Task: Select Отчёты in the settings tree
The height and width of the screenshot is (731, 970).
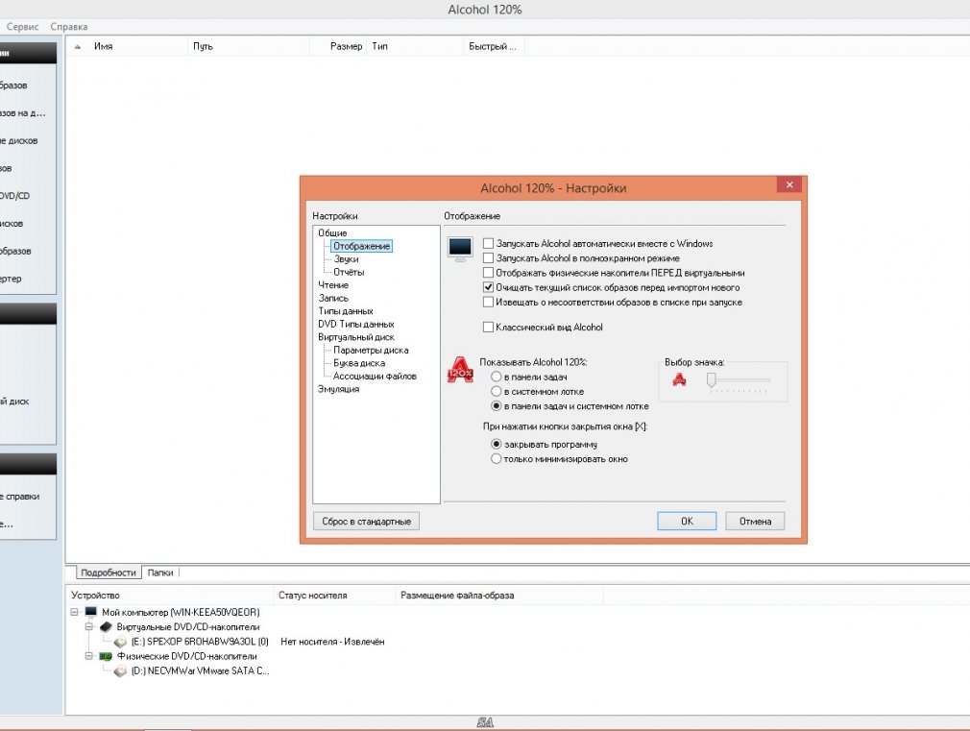Action: tap(349, 273)
